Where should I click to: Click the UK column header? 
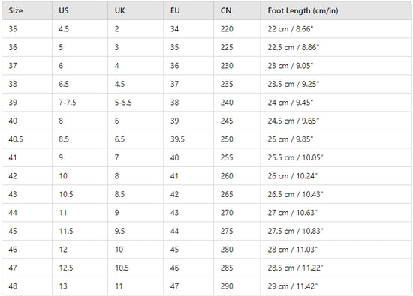pyautogui.click(x=136, y=10)
